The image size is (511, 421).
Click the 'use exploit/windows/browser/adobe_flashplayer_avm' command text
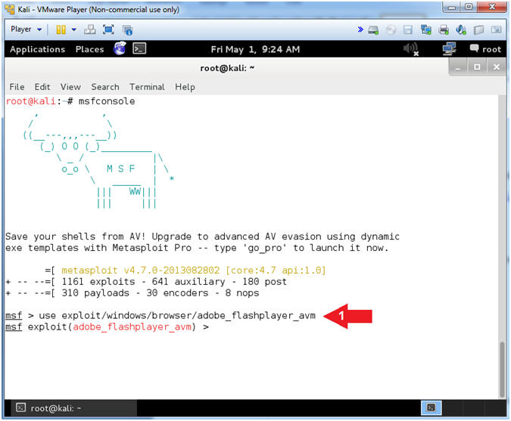point(177,316)
